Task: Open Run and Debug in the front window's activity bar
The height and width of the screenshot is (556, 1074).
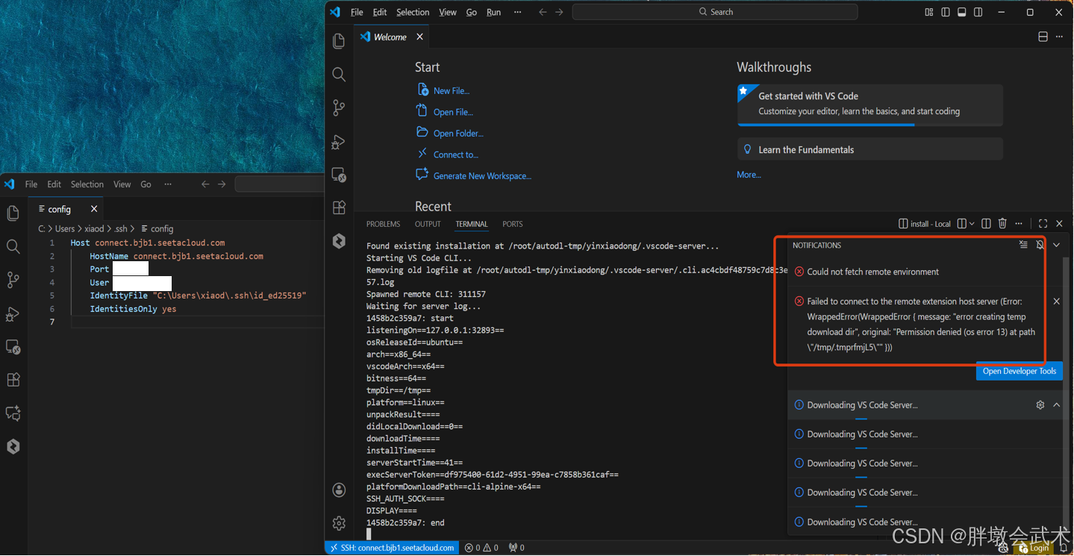Action: click(339, 141)
